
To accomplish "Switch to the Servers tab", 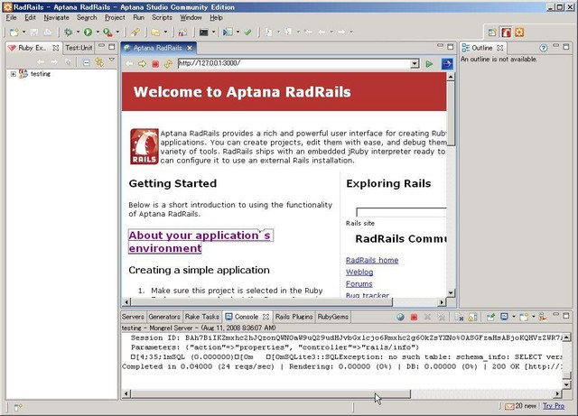I will pos(133,317).
